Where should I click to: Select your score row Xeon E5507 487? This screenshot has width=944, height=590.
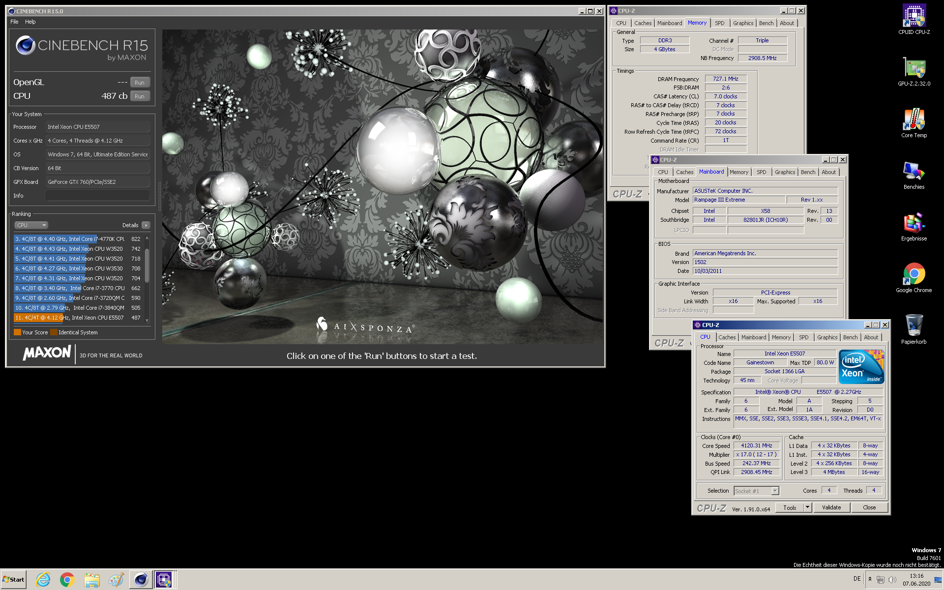79,318
